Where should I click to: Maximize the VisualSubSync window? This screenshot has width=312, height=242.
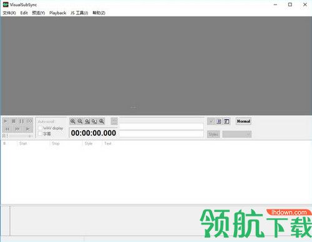[290, 4]
